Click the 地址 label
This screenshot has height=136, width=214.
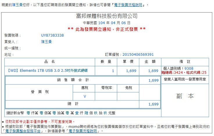click(9, 55)
